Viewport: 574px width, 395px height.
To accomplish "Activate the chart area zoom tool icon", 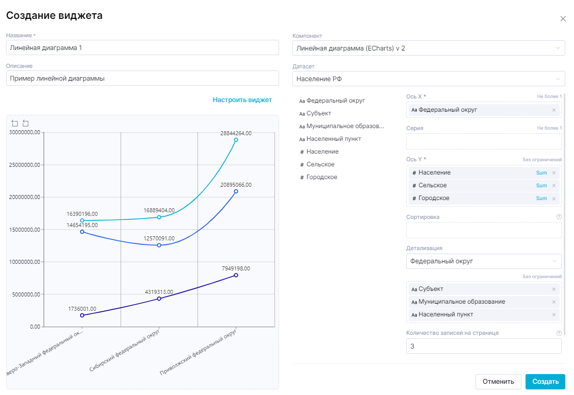I will pyautogui.click(x=15, y=124).
